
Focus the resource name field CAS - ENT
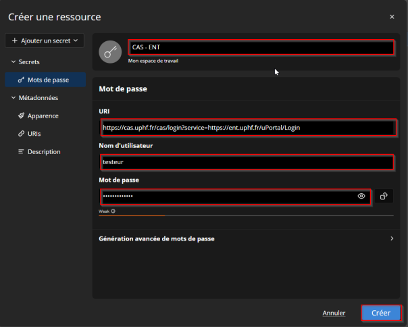point(260,47)
